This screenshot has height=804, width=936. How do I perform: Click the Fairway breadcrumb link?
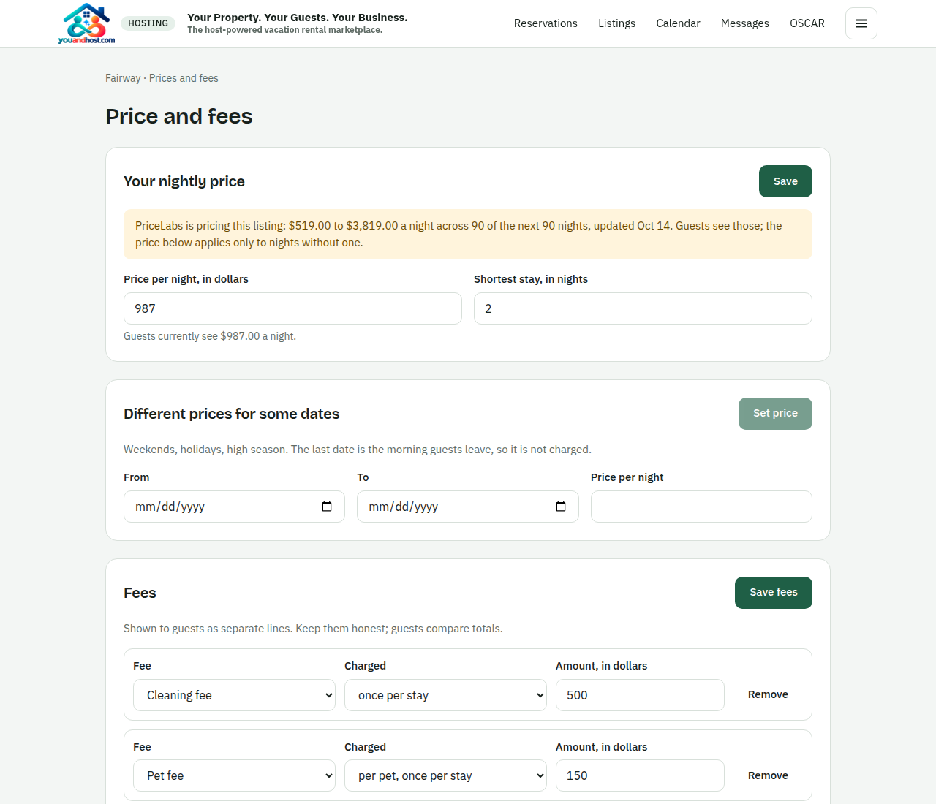[123, 78]
